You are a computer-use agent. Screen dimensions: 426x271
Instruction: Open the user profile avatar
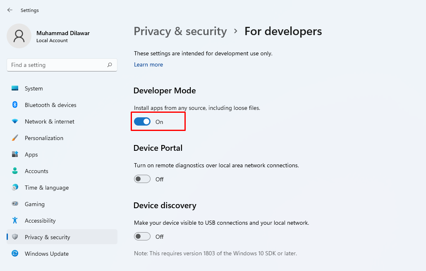coord(19,36)
